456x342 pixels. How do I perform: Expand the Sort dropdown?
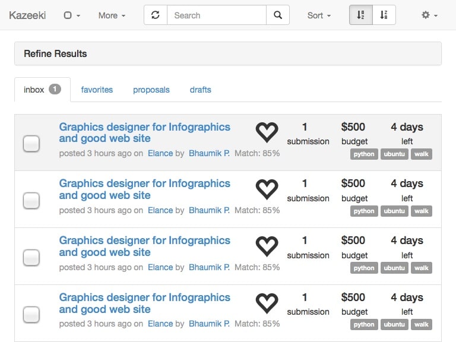coord(319,15)
